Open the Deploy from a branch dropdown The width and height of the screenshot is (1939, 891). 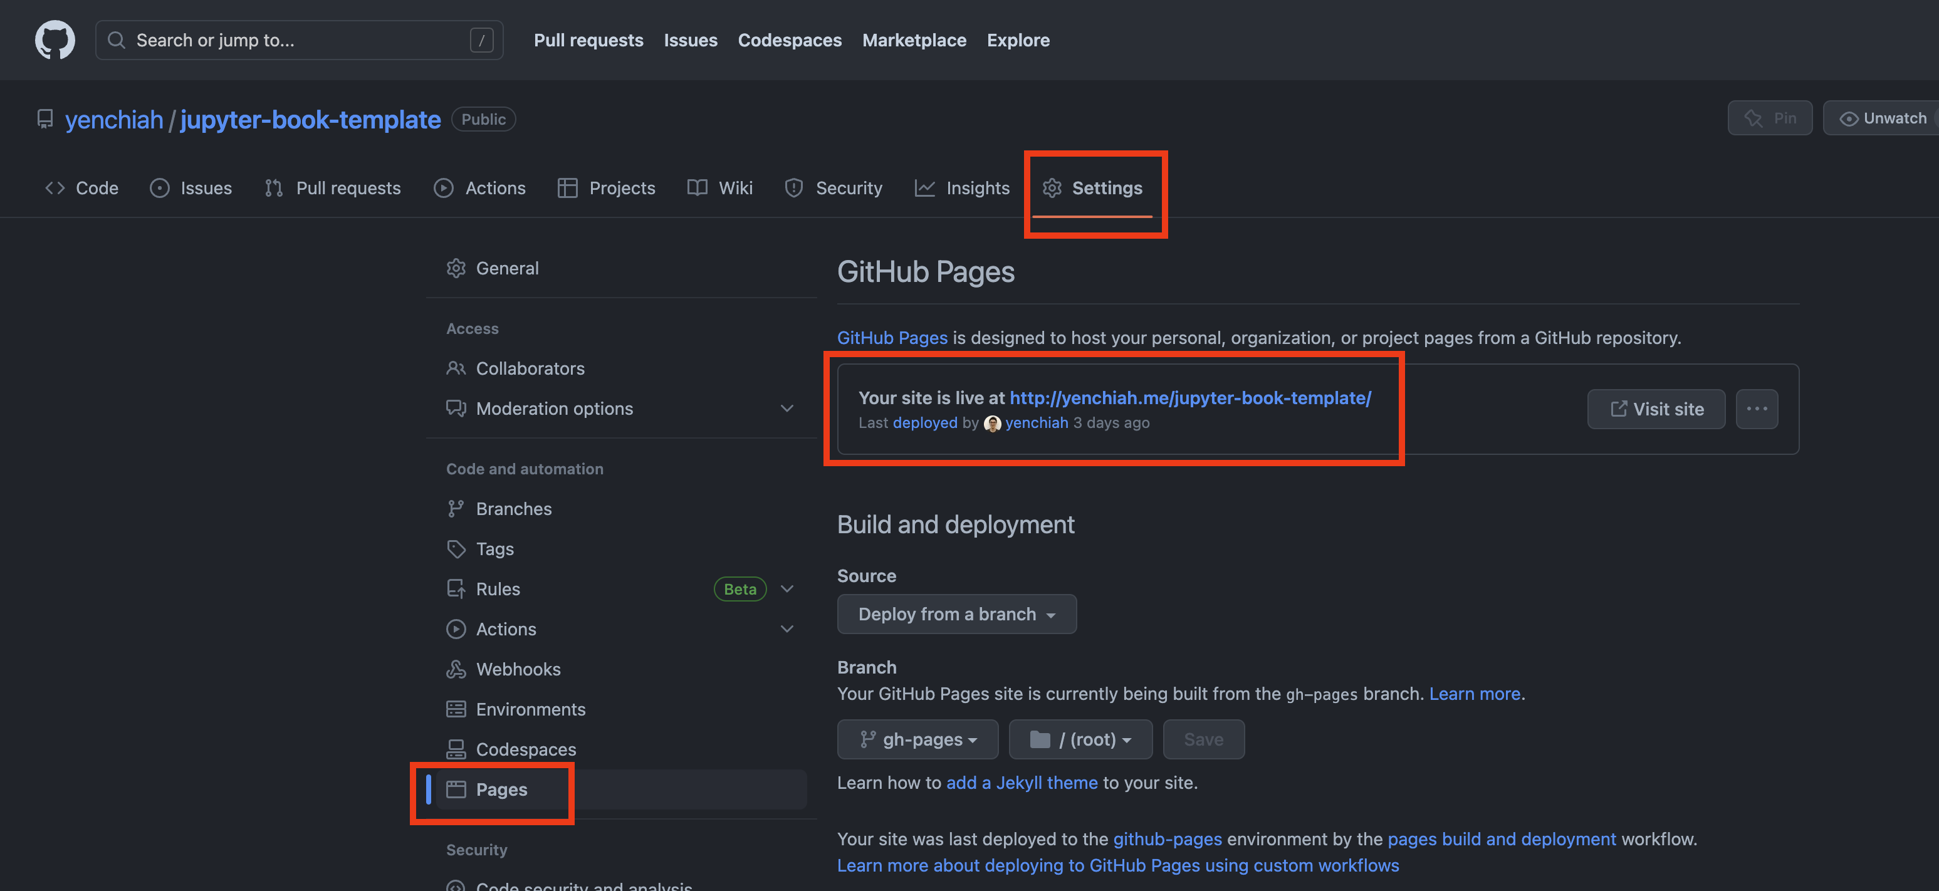coord(957,613)
